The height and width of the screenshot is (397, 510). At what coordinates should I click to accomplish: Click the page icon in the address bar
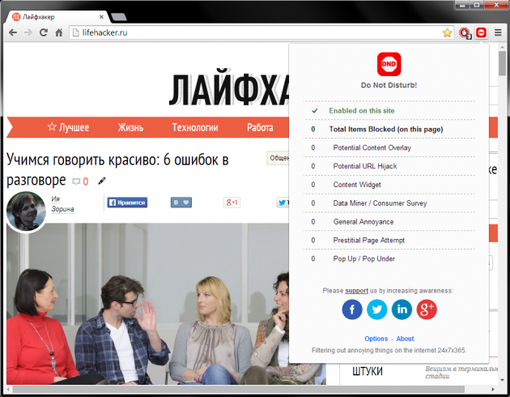[75, 32]
